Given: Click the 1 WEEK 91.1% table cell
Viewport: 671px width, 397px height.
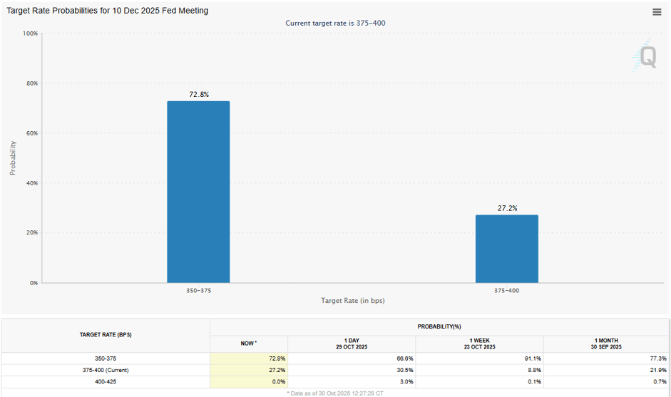Looking at the screenshot, I should [479, 358].
